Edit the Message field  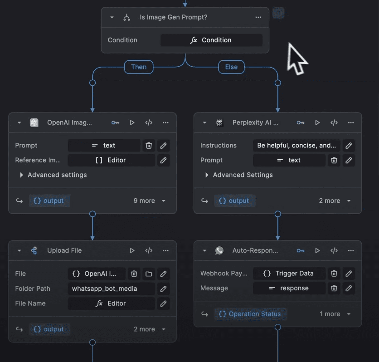point(349,288)
